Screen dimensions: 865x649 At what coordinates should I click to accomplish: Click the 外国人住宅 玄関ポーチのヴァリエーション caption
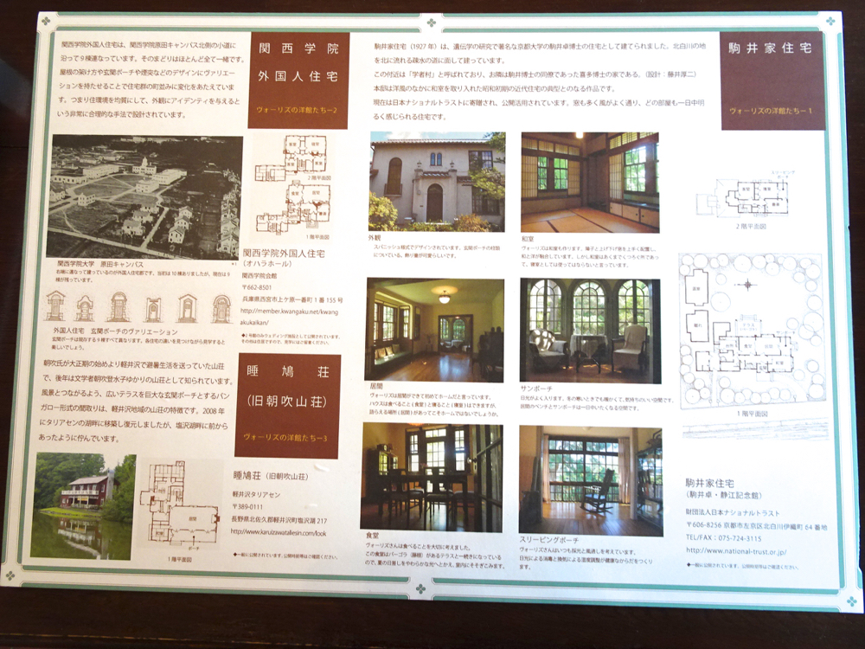[115, 331]
